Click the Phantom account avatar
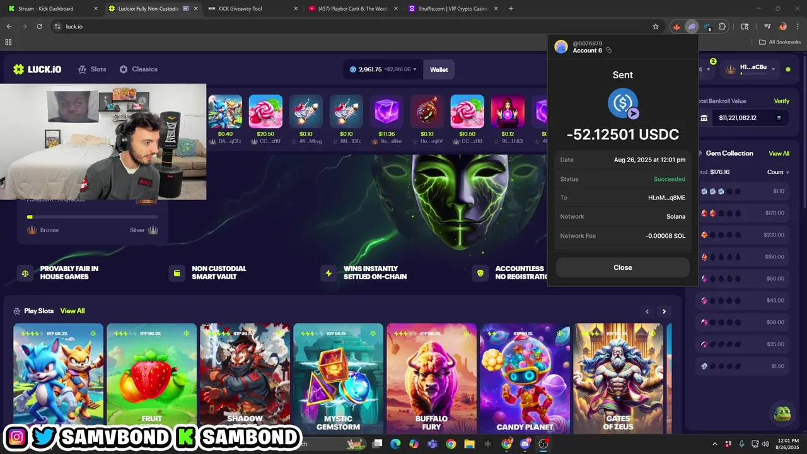 point(561,47)
